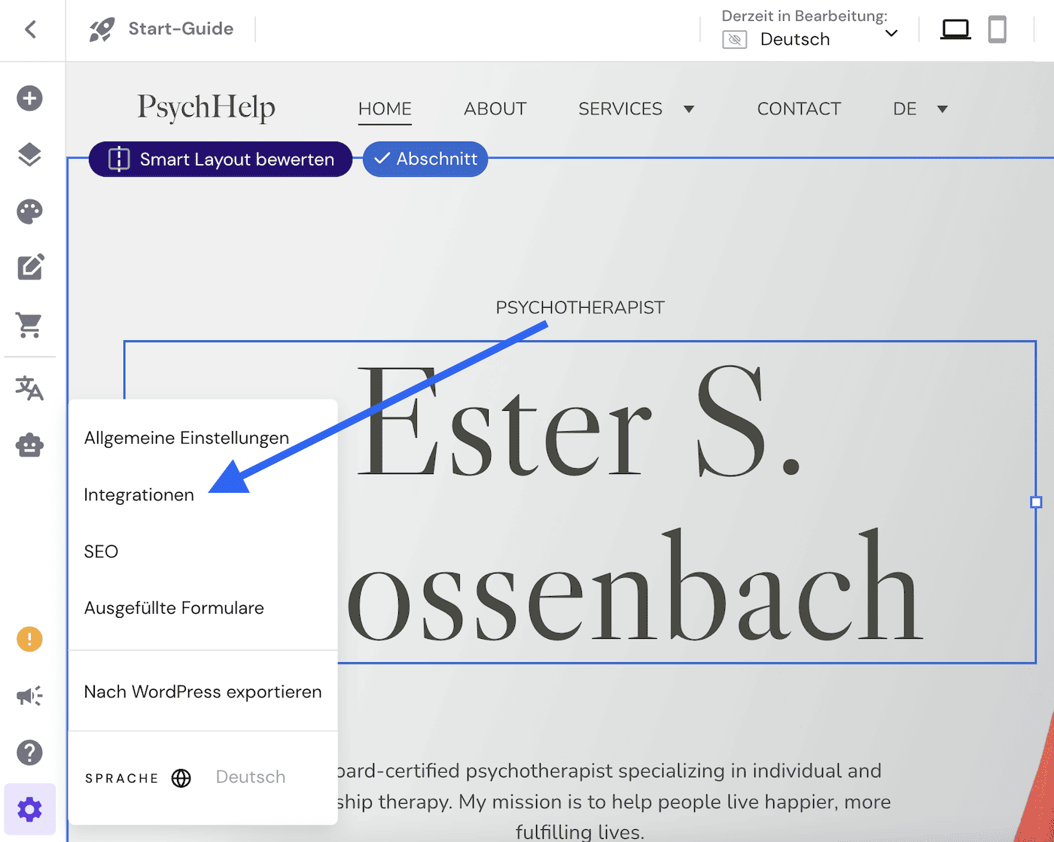
Task: Click the PsychHelp site logo
Action: (206, 108)
